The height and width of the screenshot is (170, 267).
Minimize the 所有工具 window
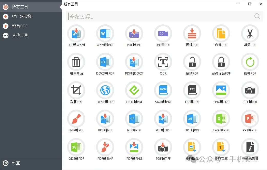point(238,4)
